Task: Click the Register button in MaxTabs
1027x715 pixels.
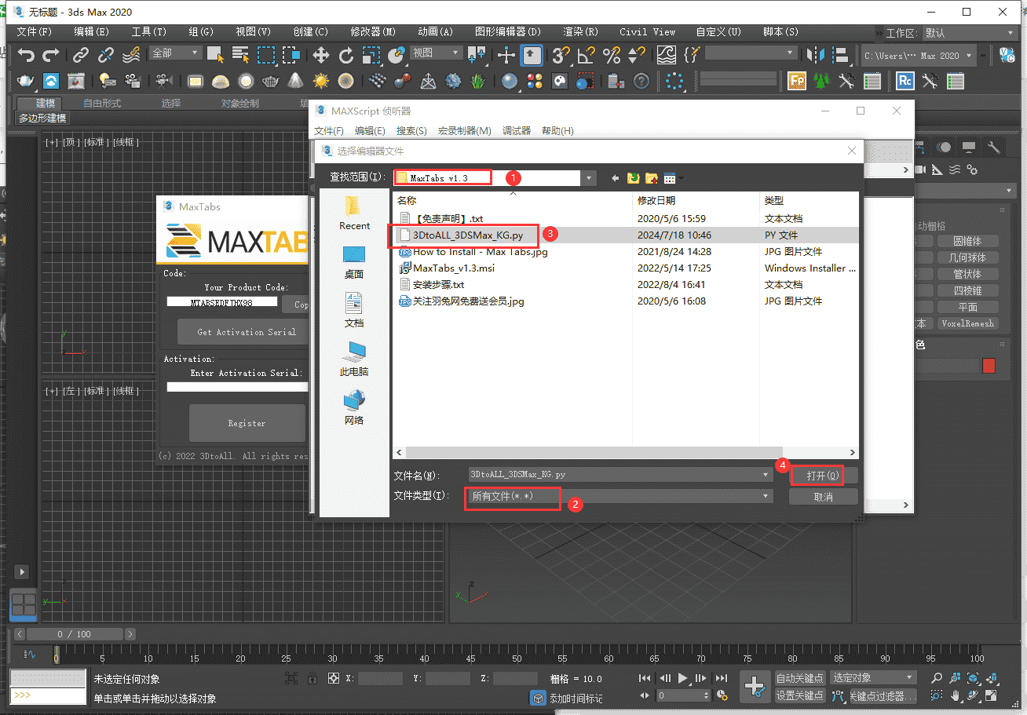Action: [247, 423]
